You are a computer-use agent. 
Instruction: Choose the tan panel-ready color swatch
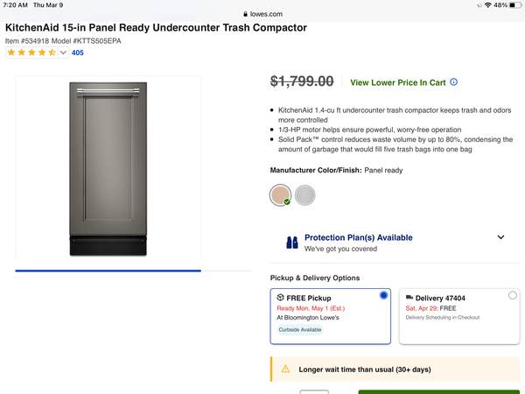(x=281, y=195)
